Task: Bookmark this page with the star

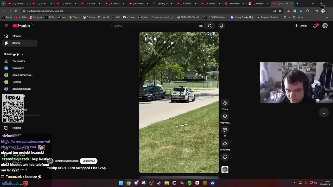Action: click(x=280, y=11)
